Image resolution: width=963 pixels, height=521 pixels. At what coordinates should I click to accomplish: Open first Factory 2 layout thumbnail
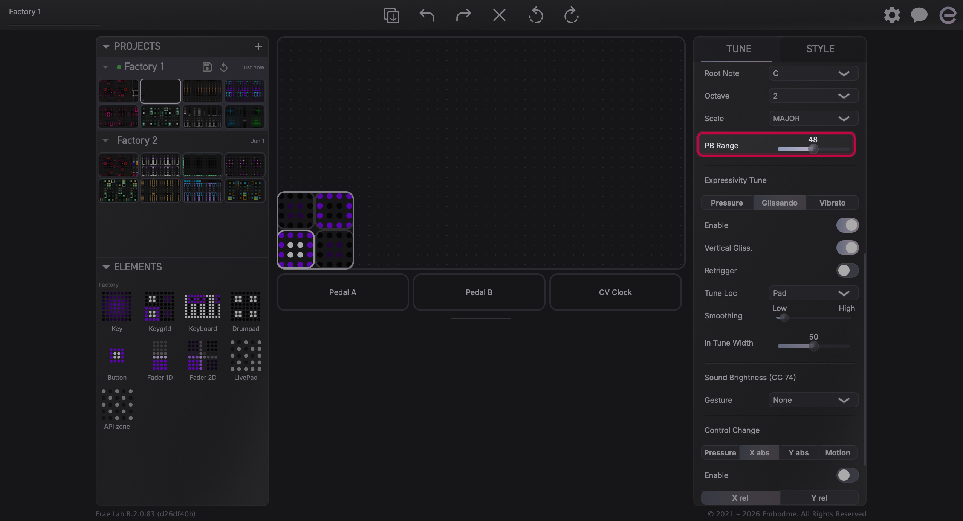(x=118, y=165)
